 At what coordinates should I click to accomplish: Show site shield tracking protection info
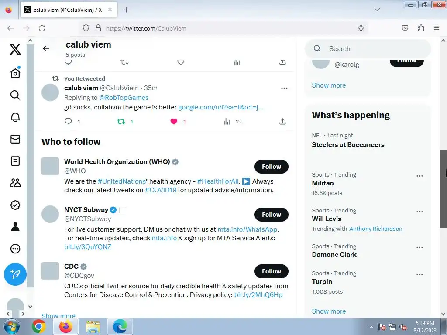pyautogui.click(x=86, y=28)
